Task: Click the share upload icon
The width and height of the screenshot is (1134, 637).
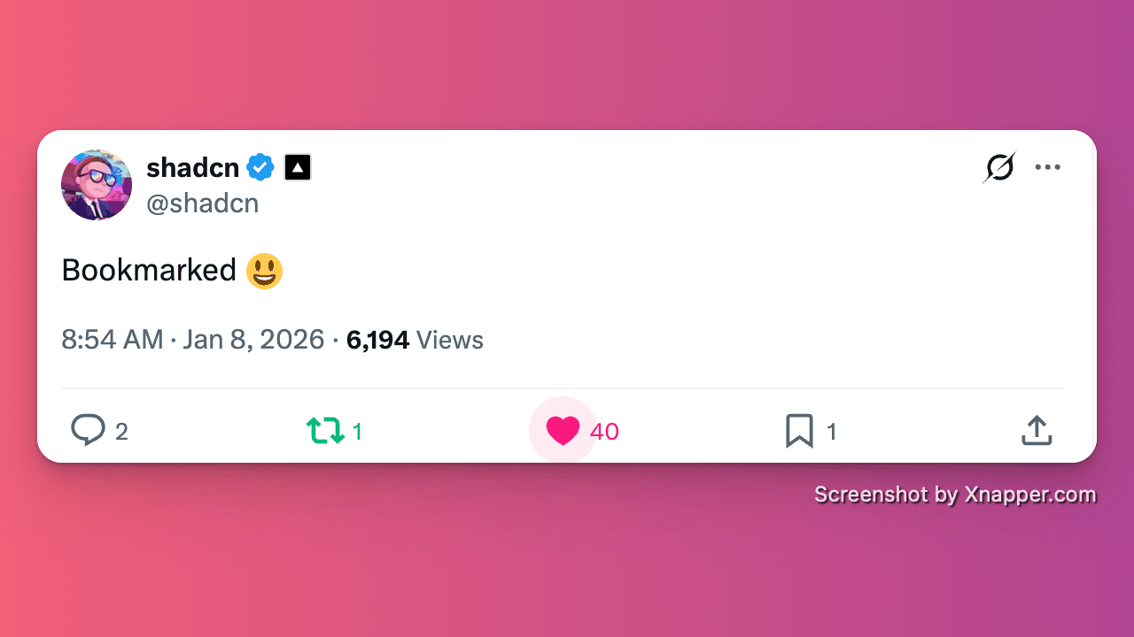Action: pos(1037,431)
